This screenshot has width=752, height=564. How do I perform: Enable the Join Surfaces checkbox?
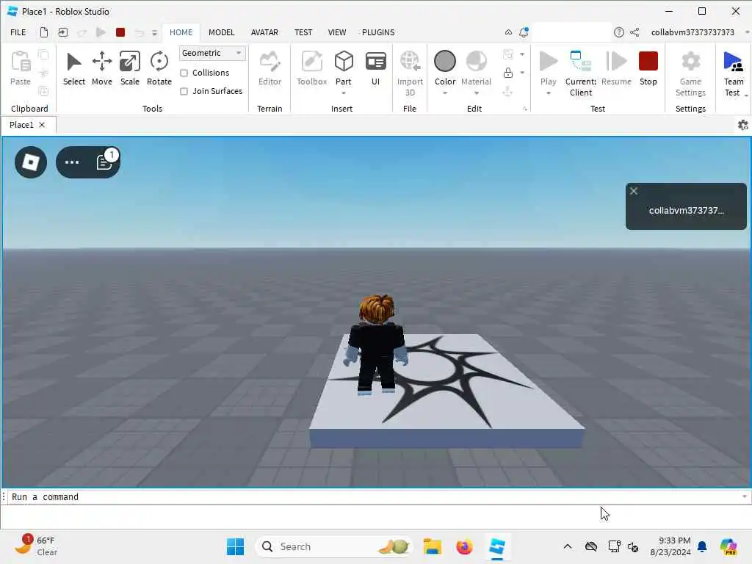184,91
